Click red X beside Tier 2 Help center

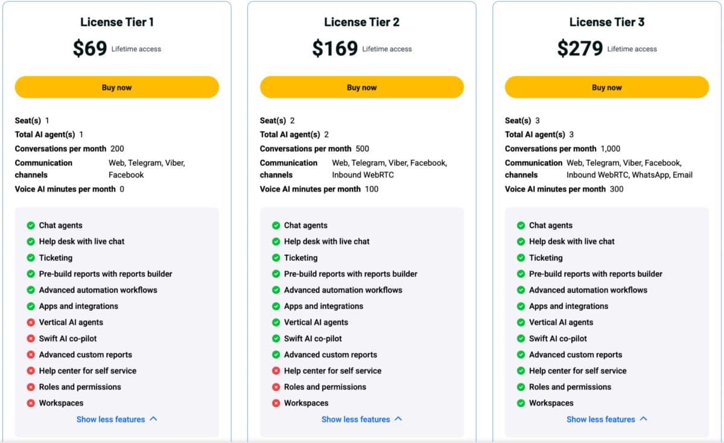tap(276, 371)
